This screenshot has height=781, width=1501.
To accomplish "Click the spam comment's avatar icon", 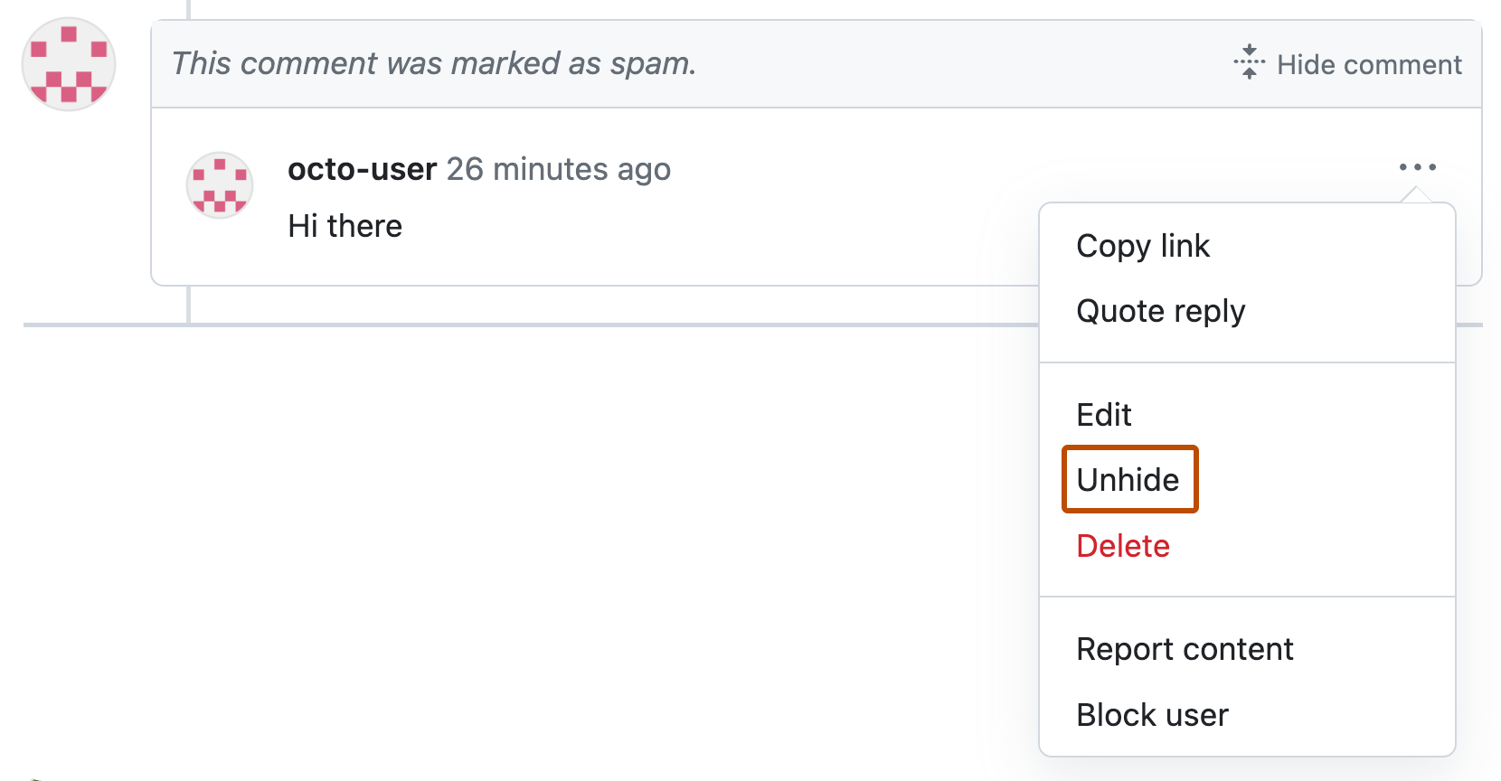I will coord(68,64).
